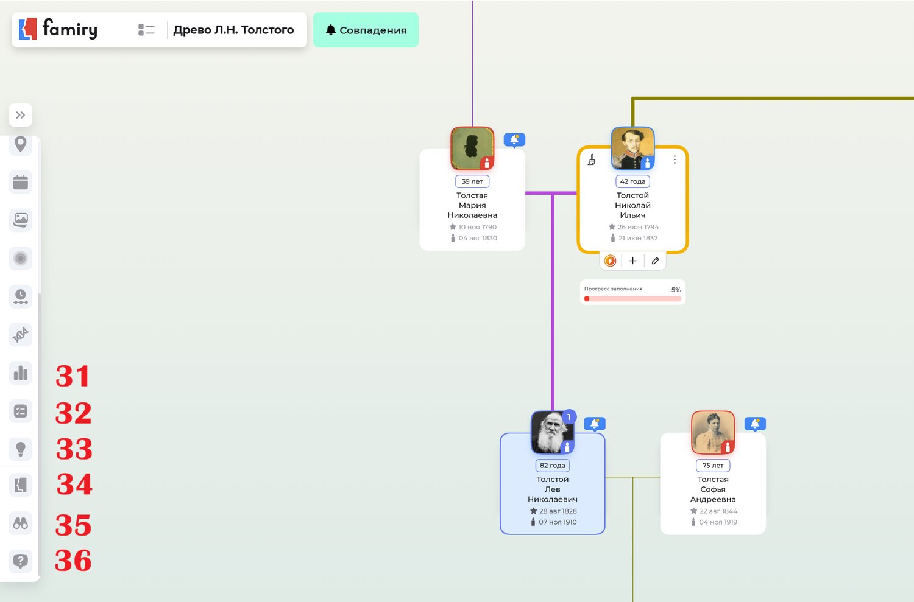914x602 pixels.
Task: Click the lightbulb hints sidebar icon
Action: [21, 449]
